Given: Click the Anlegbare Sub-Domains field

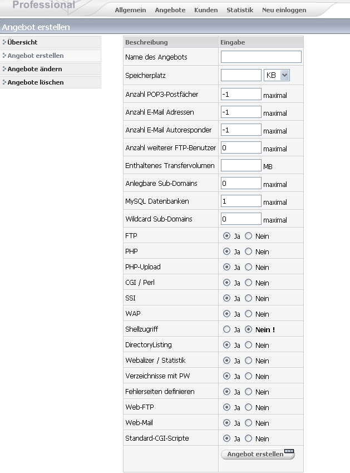Looking at the screenshot, I should point(241,183).
